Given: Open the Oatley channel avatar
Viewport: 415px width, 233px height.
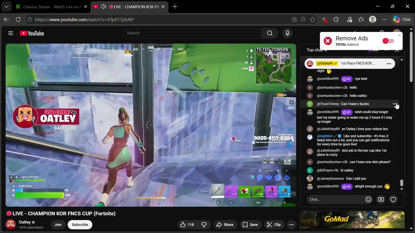Looking at the screenshot, I should pos(11,224).
